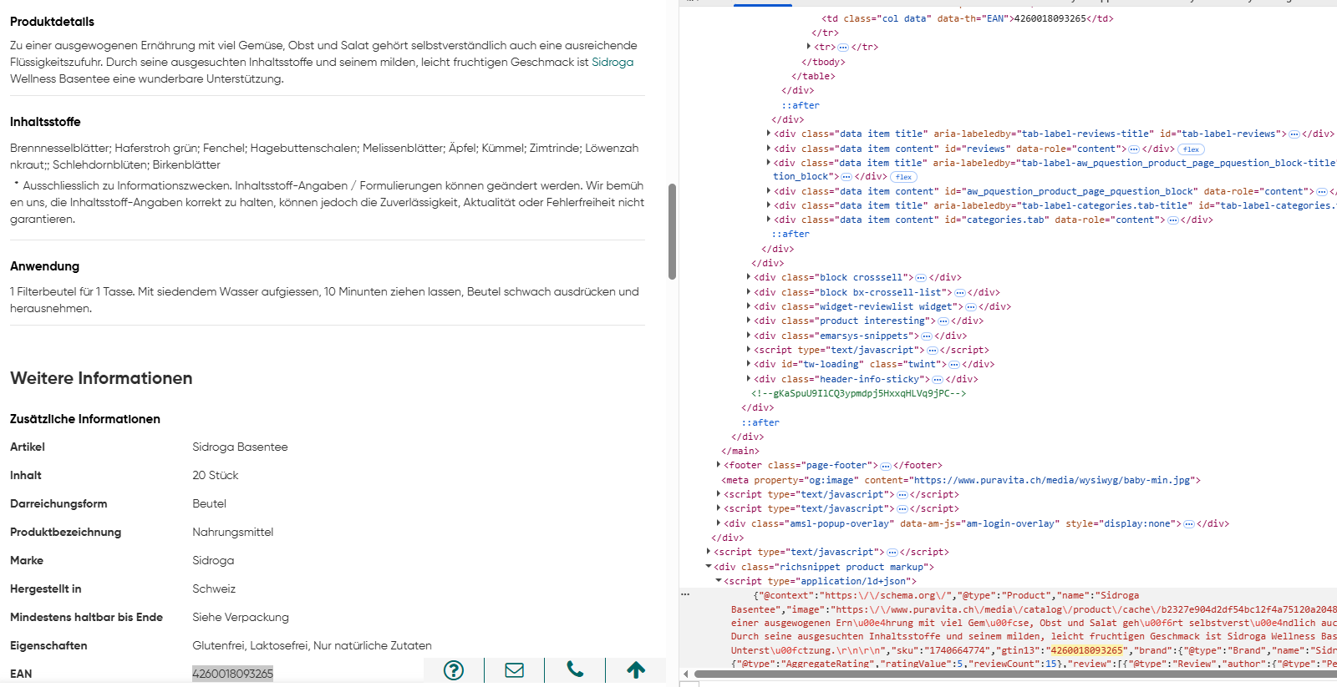Click the 'Sidroga Basentee' Artikel value
The width and height of the screenshot is (1337, 687).
pos(240,447)
